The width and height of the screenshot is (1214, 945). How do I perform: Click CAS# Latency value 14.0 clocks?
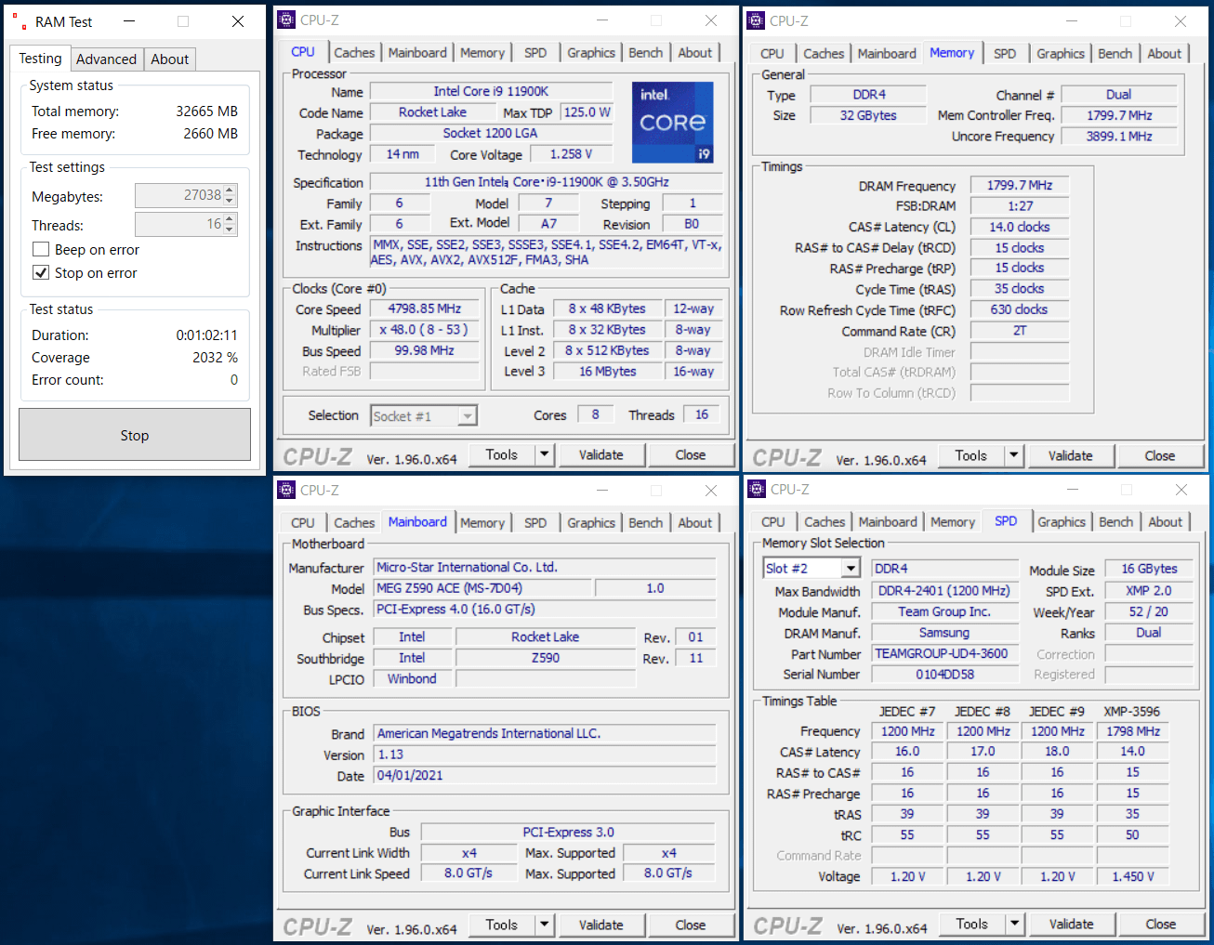point(1020,227)
